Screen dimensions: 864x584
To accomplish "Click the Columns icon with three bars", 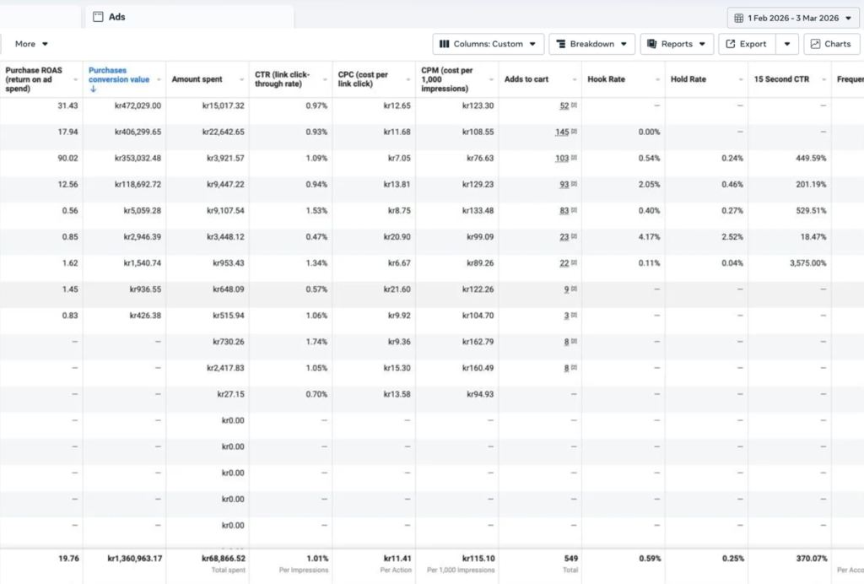I will click(x=445, y=44).
